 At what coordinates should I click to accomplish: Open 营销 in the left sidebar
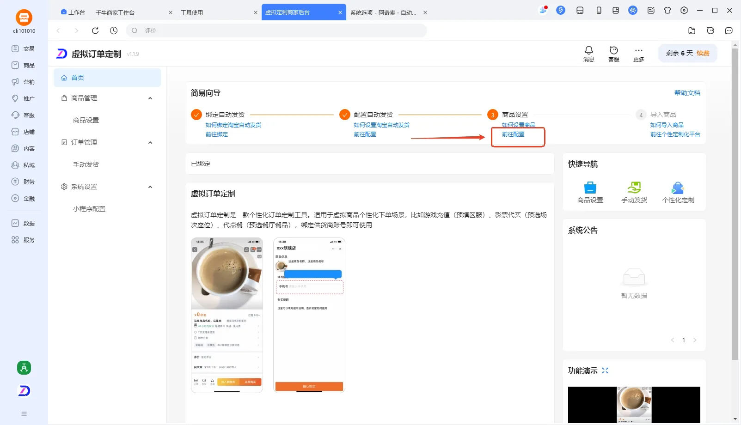[23, 82]
